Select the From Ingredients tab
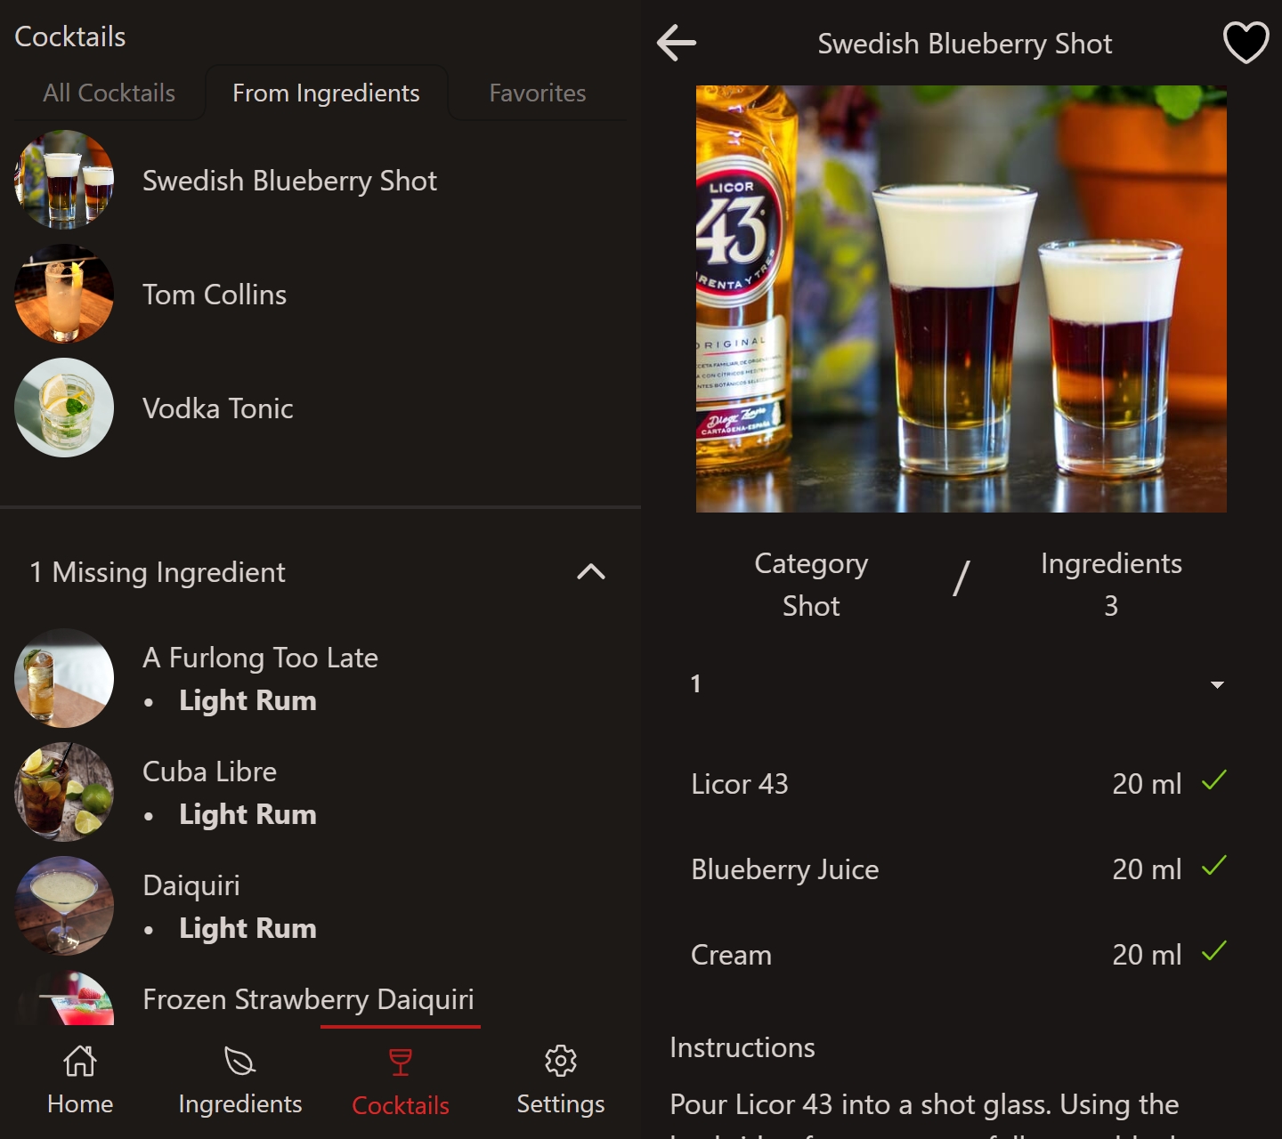 tap(326, 93)
